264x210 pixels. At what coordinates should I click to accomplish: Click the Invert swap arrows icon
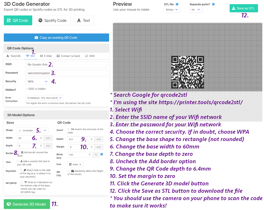pyautogui.click(x=73, y=129)
